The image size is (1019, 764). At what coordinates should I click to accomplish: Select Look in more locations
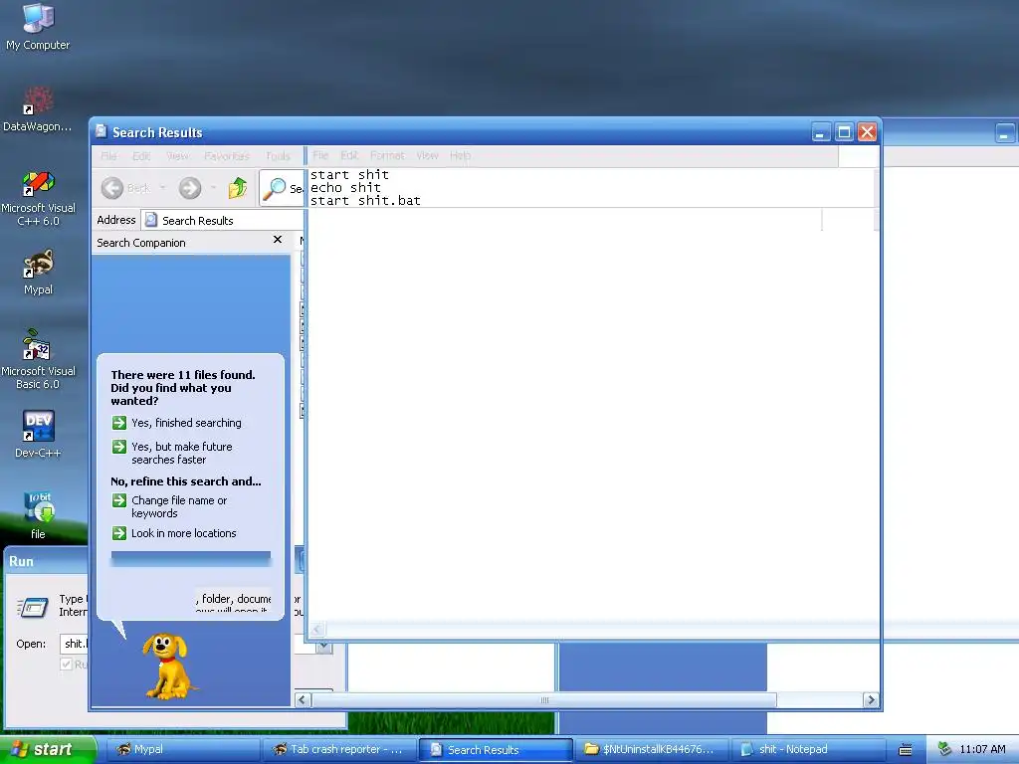[x=184, y=533]
